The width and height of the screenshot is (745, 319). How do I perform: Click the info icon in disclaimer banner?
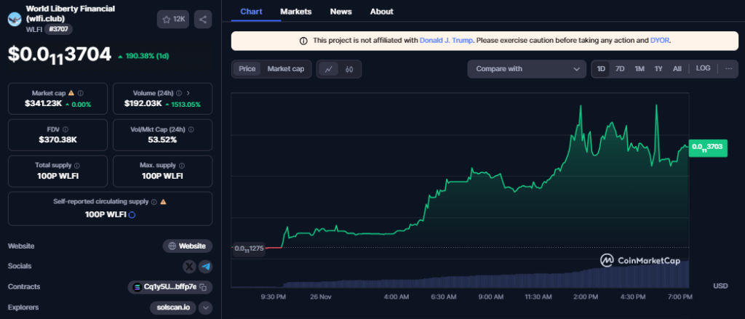(303, 41)
